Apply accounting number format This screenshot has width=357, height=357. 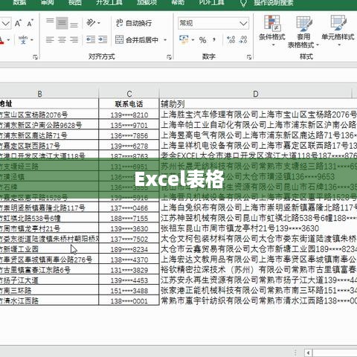pyautogui.click(x=184, y=39)
